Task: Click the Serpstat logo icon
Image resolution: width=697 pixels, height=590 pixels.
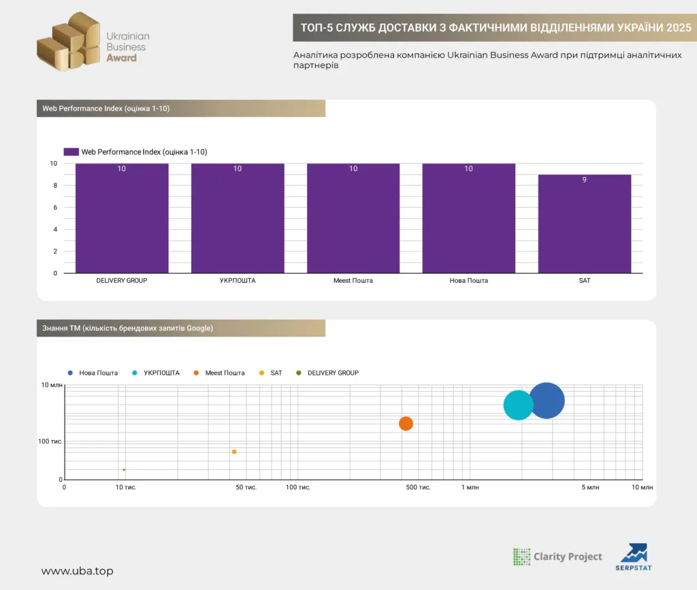Action: [634, 553]
